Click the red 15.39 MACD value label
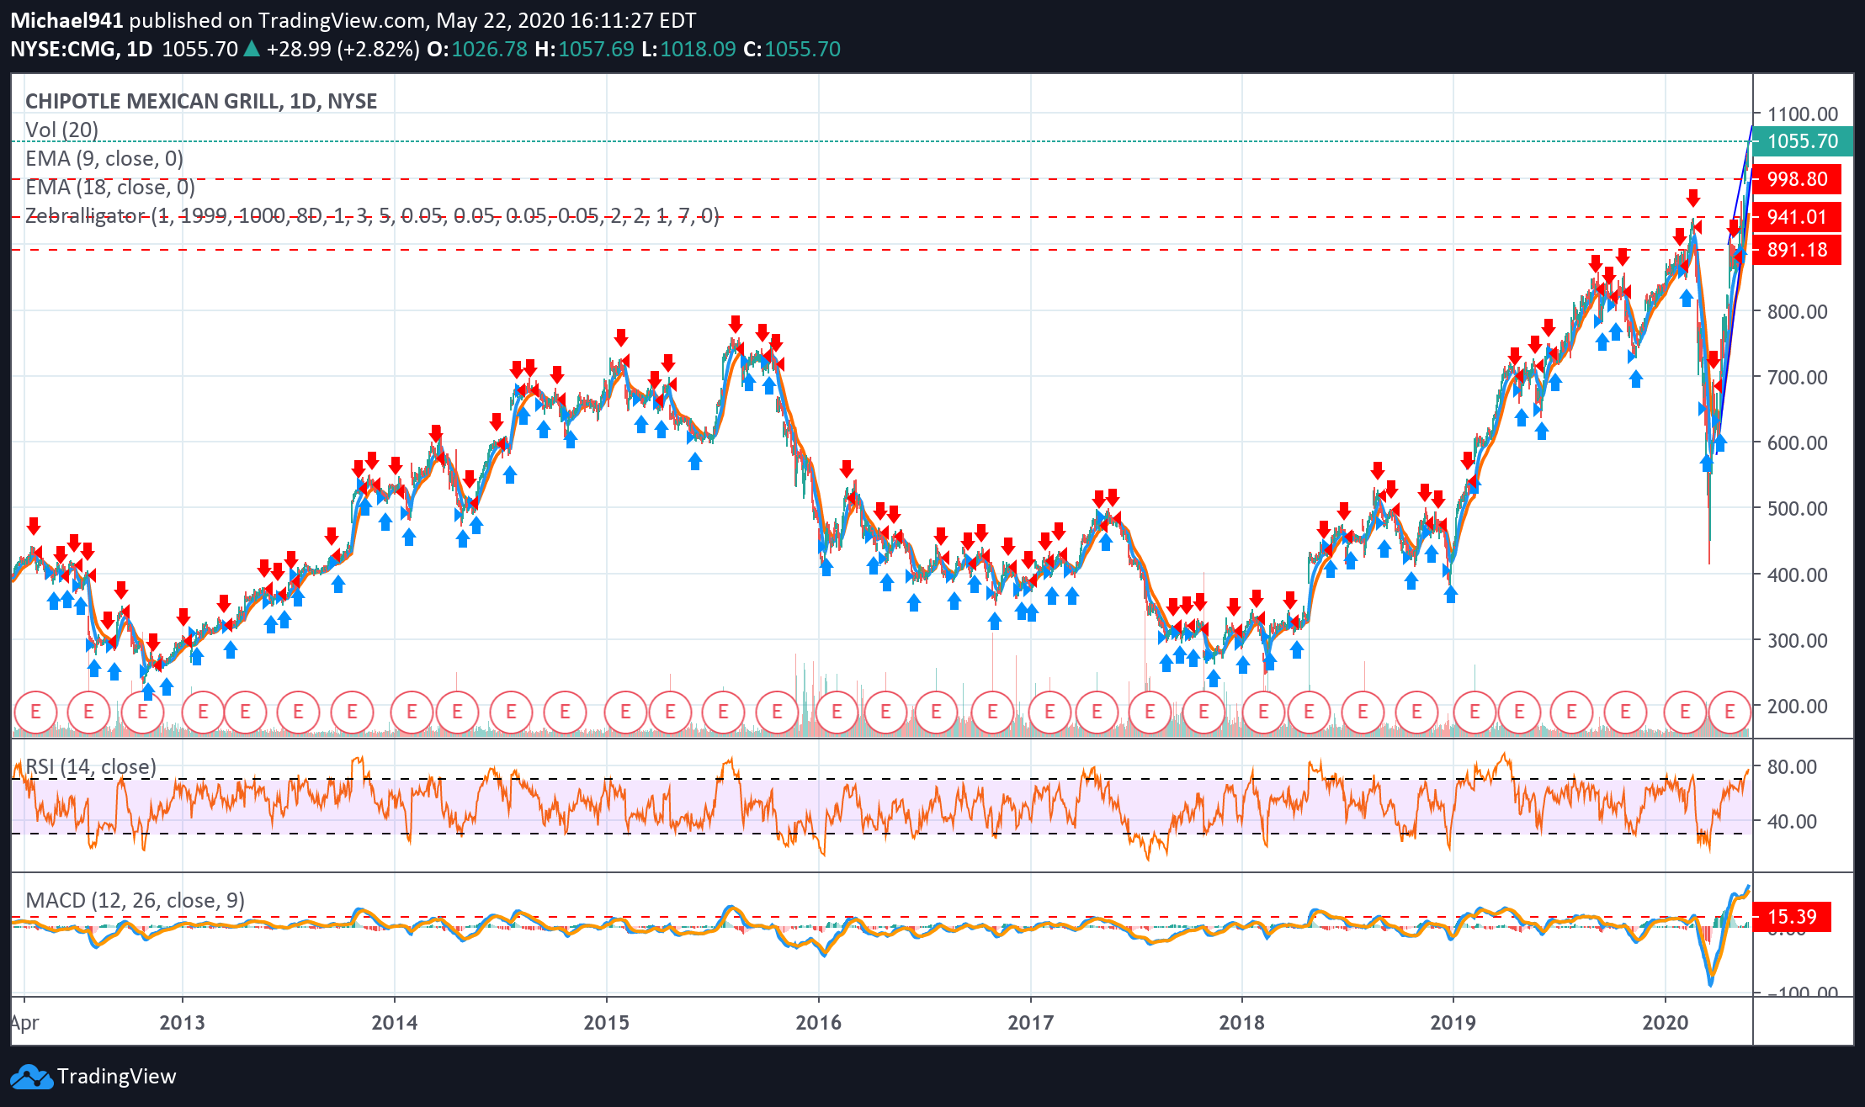 click(1793, 917)
